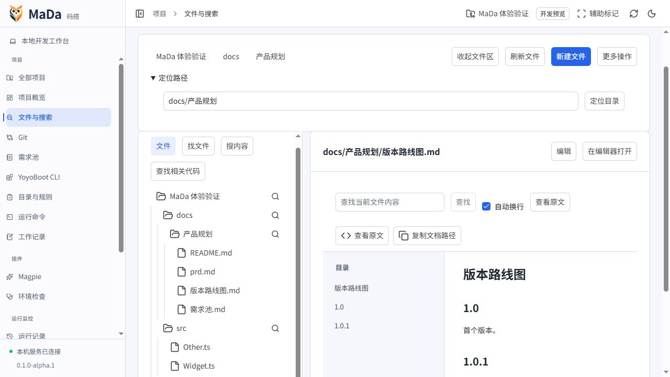Go to Git in the sidebar
Viewport: 670px width, 377px height.
[x=58, y=137]
